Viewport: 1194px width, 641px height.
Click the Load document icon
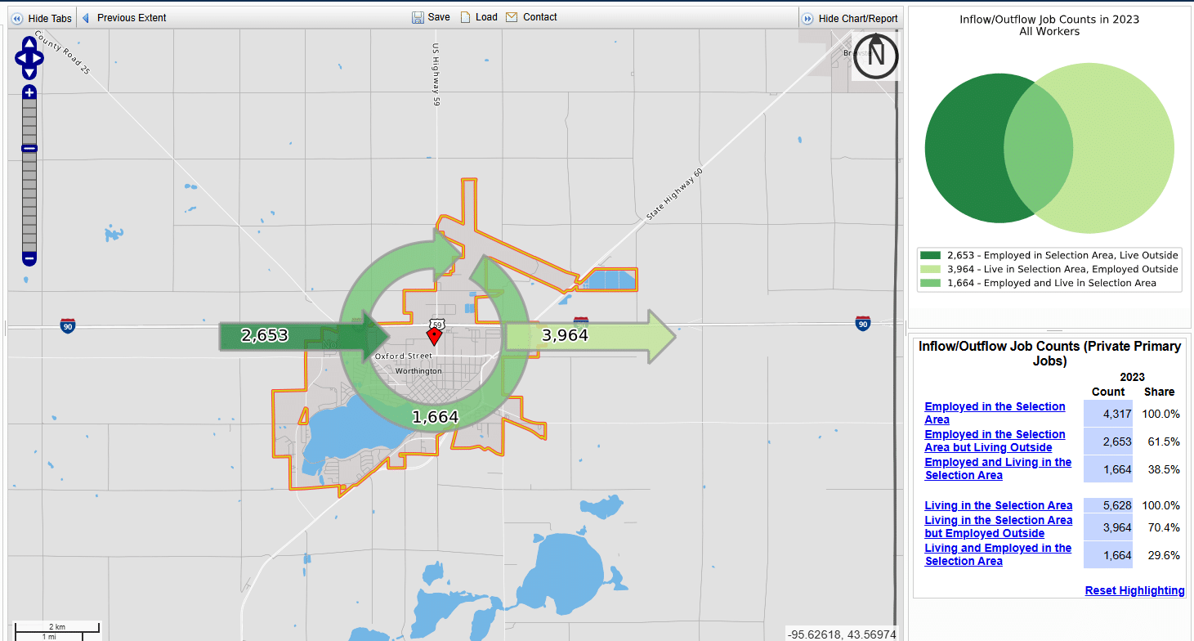click(466, 17)
